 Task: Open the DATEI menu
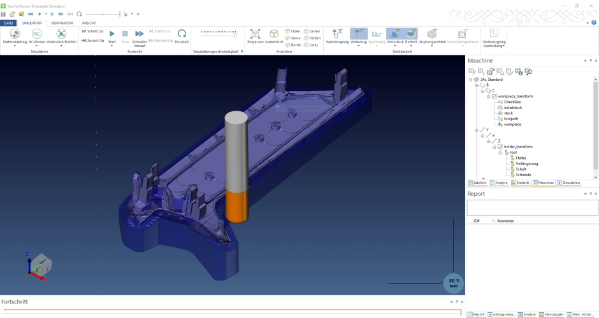[x=8, y=24]
